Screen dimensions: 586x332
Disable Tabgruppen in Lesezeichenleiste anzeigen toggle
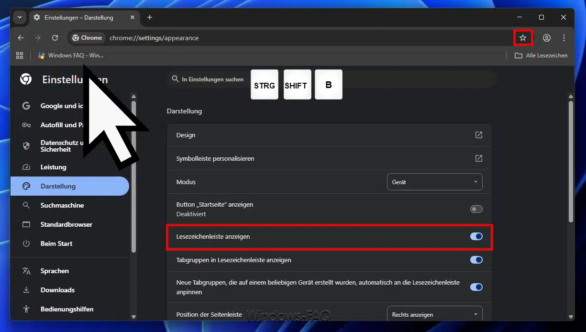click(x=476, y=260)
